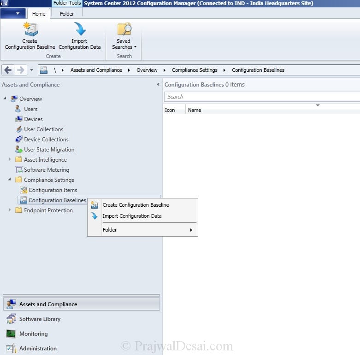
Task: Select Configuration Items tree label
Action: [53, 190]
